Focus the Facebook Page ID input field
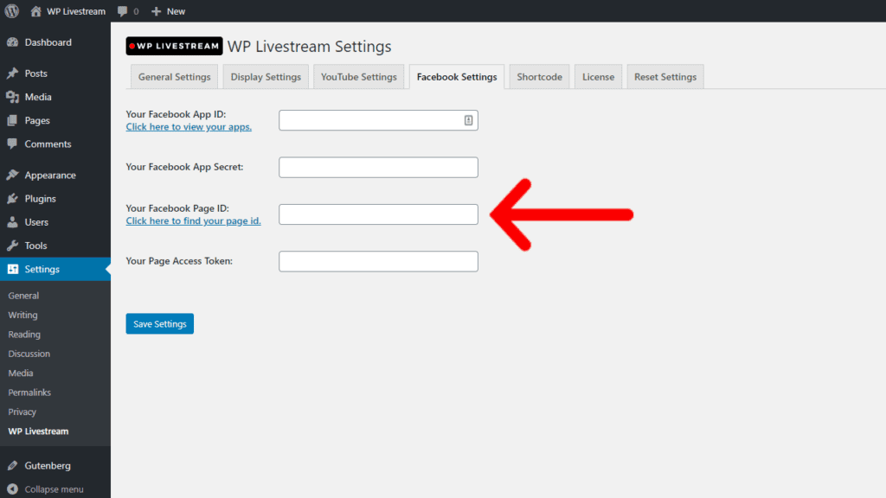Viewport: 886px width, 498px height. tap(379, 214)
